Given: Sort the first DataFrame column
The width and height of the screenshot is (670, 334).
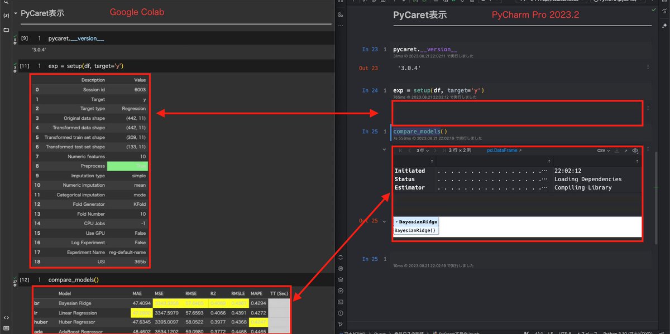Looking at the screenshot, I should click(431, 162).
